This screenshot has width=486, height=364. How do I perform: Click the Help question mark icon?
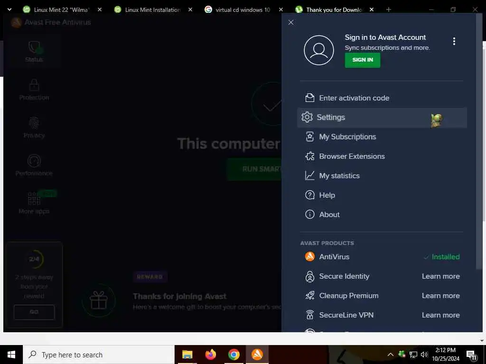coord(309,195)
